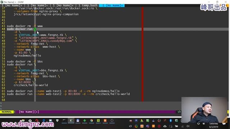Select the highlighted active [No Name] tab
230x129 pixels.
(x=112, y=5)
